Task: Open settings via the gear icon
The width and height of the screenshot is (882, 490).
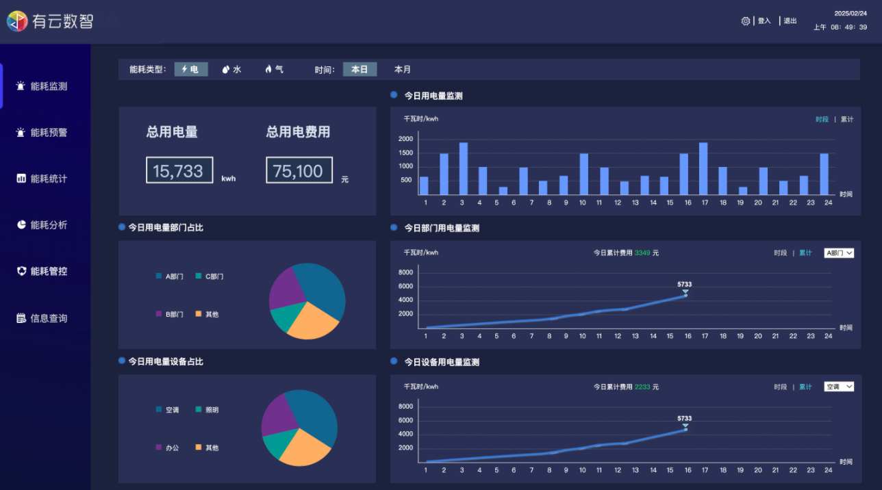Action: tap(745, 21)
